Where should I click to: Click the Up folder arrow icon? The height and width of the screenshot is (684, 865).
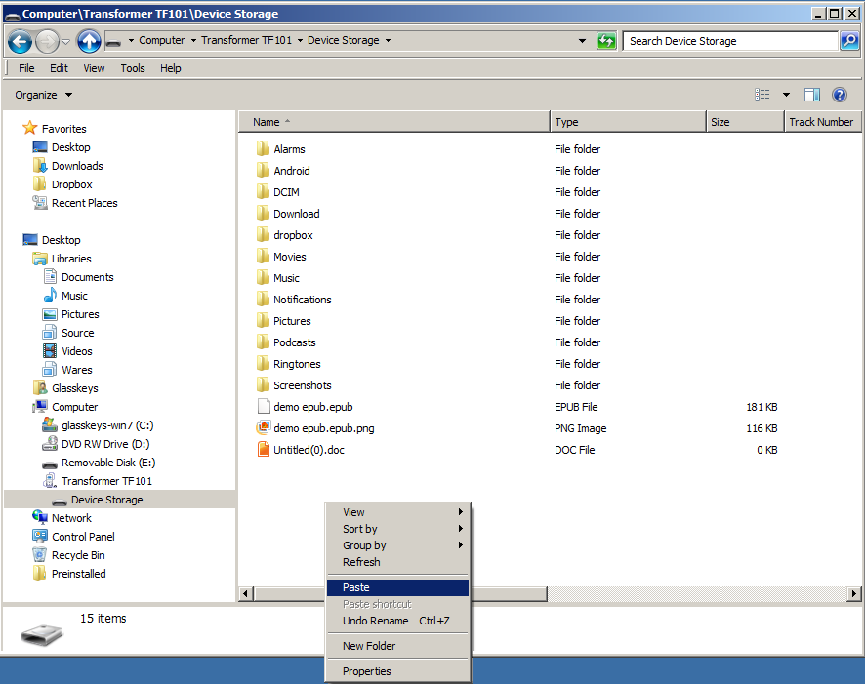89,41
